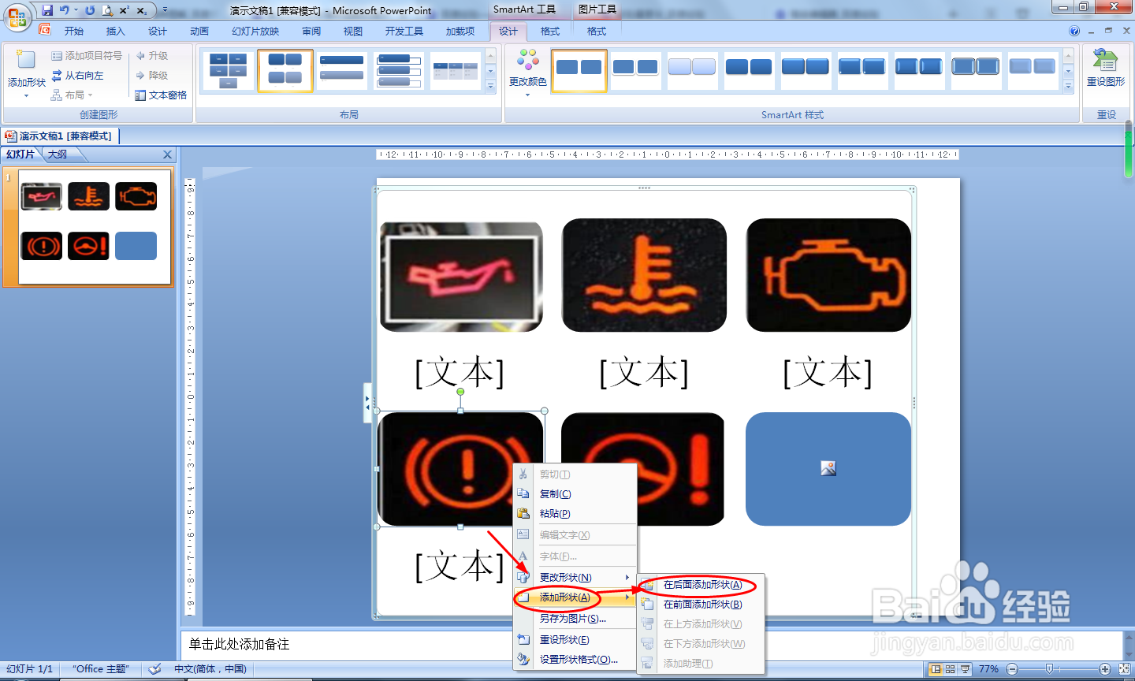Choose 重设形状(E) from context menu
The height and width of the screenshot is (681, 1135).
pyautogui.click(x=575, y=640)
